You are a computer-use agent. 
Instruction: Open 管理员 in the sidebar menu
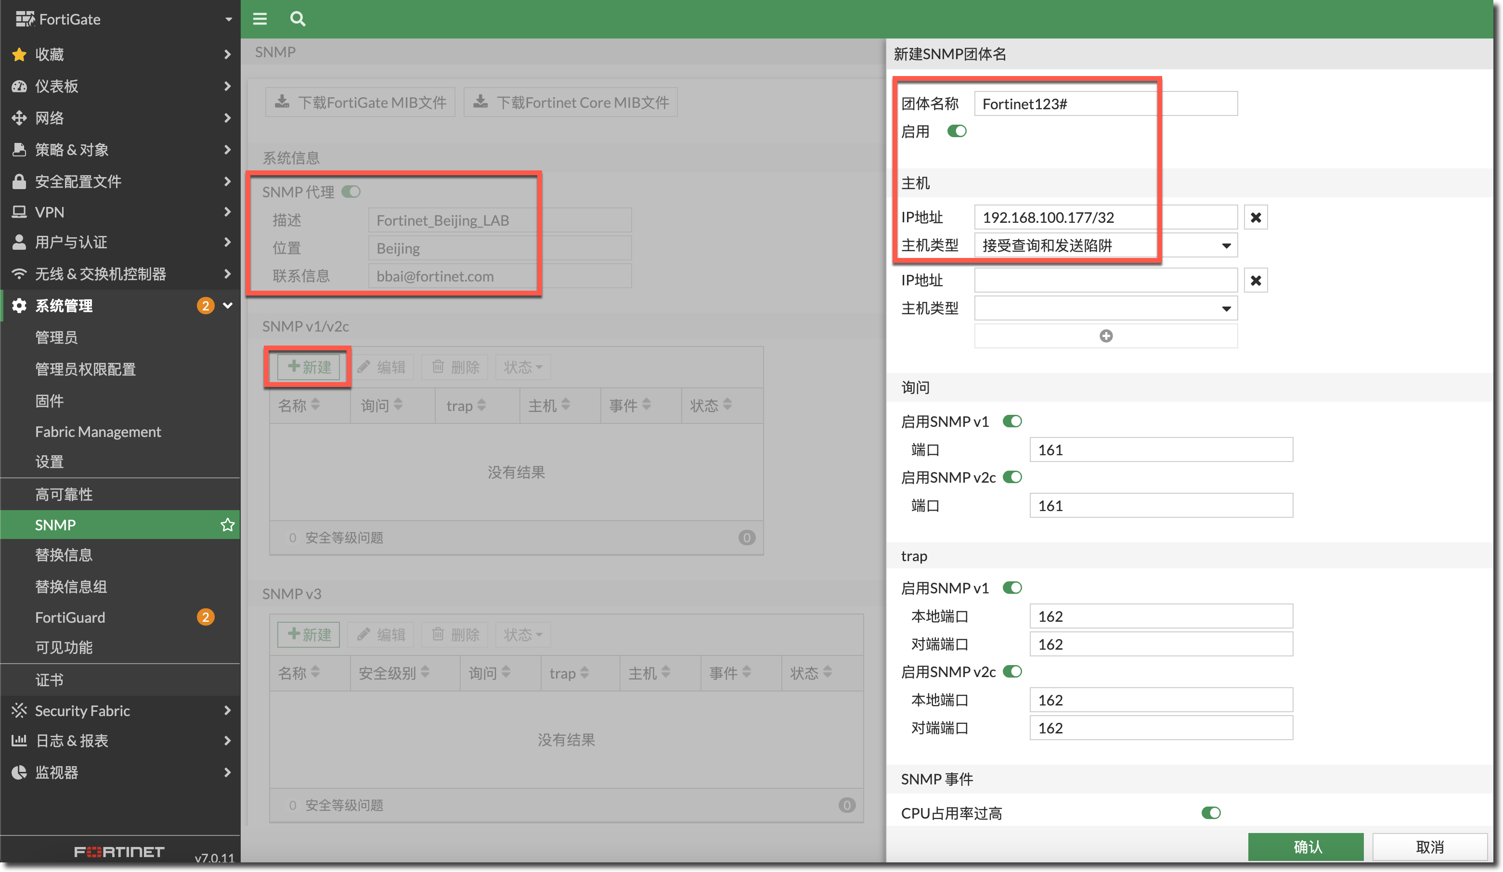[x=56, y=337]
